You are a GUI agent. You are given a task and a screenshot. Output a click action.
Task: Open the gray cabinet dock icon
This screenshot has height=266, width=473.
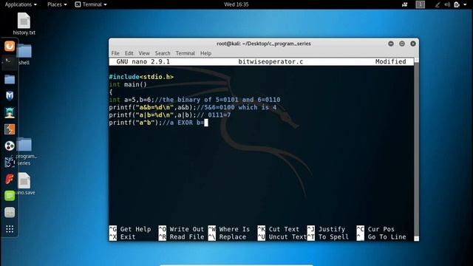10,212
